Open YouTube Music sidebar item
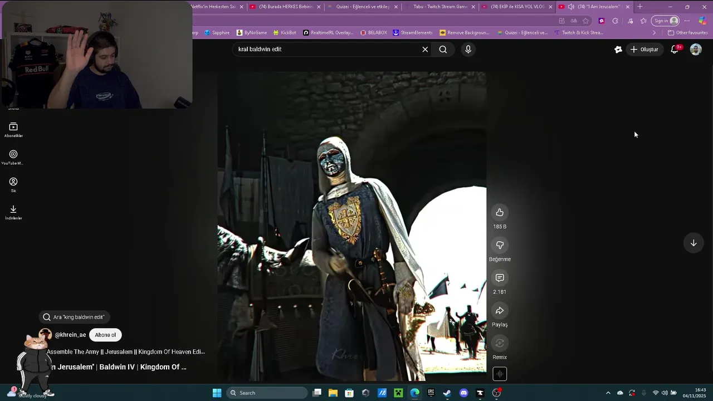This screenshot has height=401, width=713. coord(13,158)
